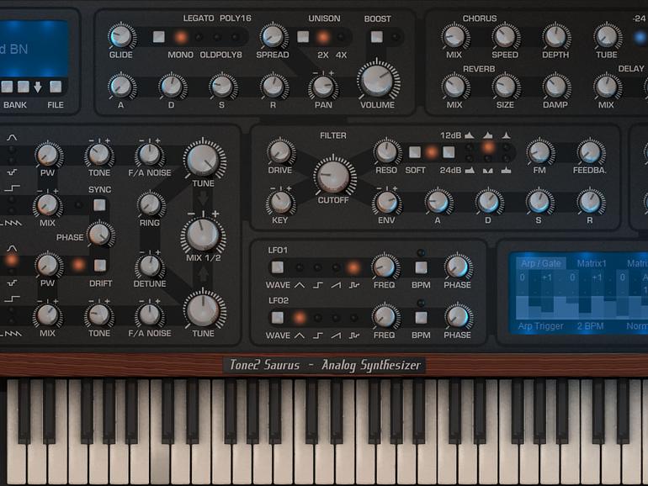
Task: Choose LFO2 ramp wave icon
Action: click(x=336, y=335)
